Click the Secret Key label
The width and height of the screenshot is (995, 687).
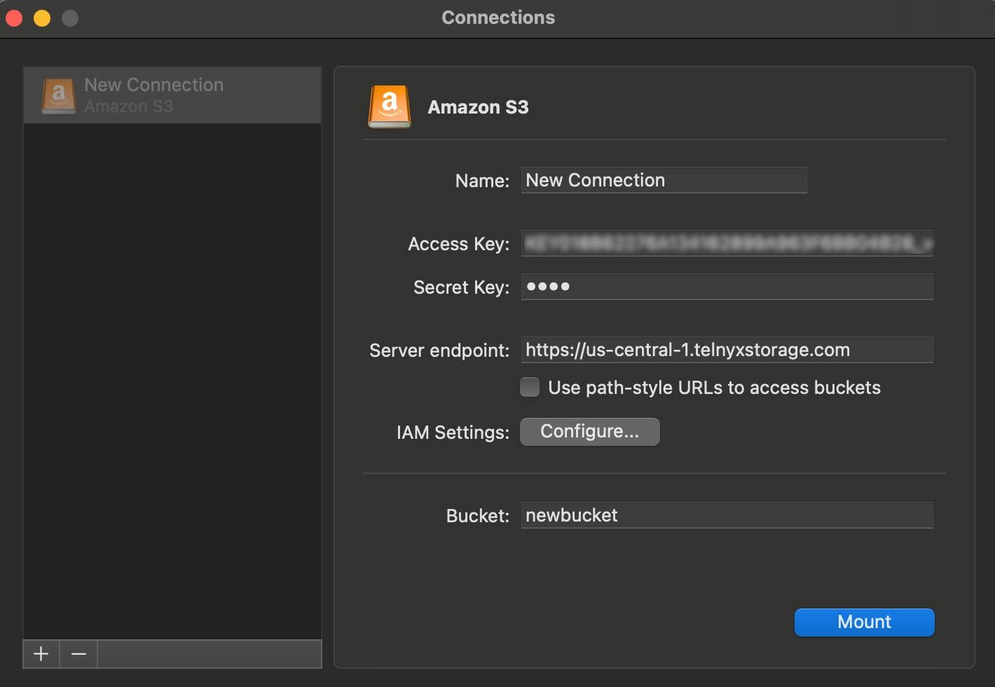pyautogui.click(x=462, y=287)
